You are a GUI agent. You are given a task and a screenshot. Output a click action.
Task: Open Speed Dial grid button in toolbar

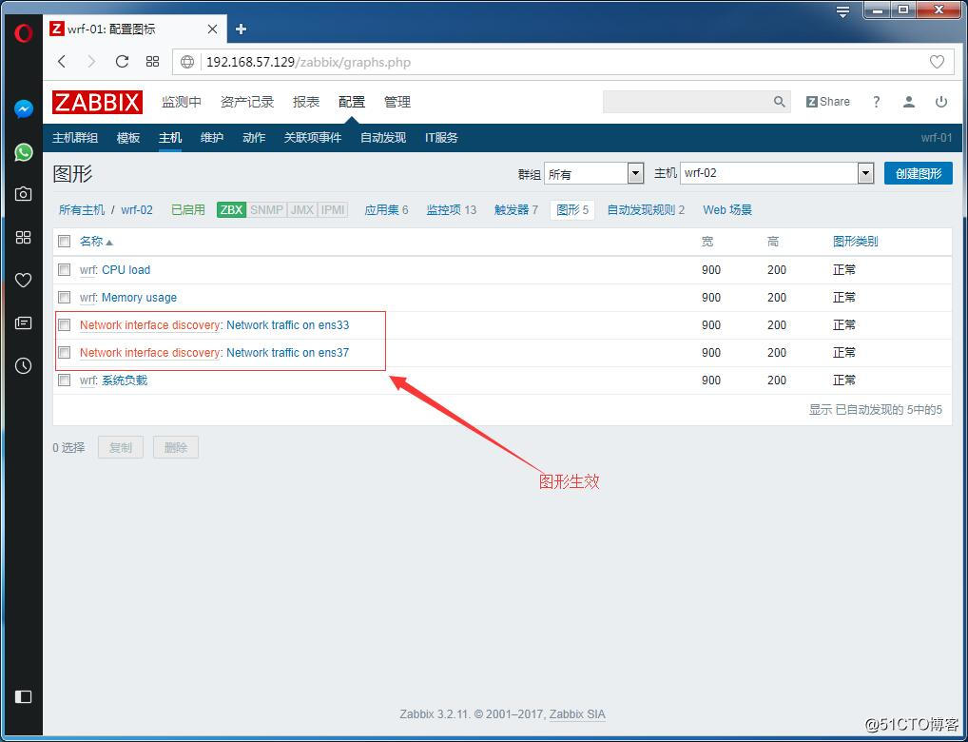click(152, 61)
